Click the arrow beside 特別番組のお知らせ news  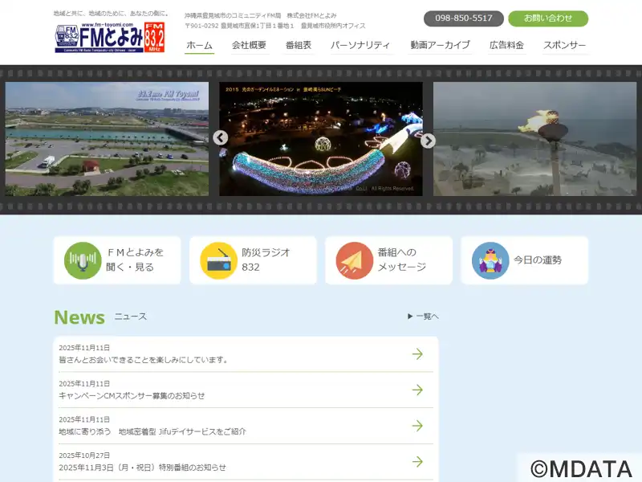(417, 461)
